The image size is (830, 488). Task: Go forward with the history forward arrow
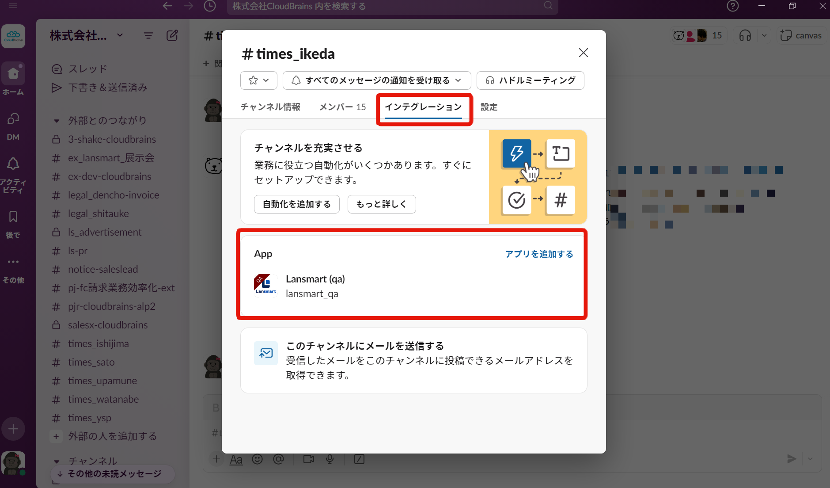click(189, 6)
